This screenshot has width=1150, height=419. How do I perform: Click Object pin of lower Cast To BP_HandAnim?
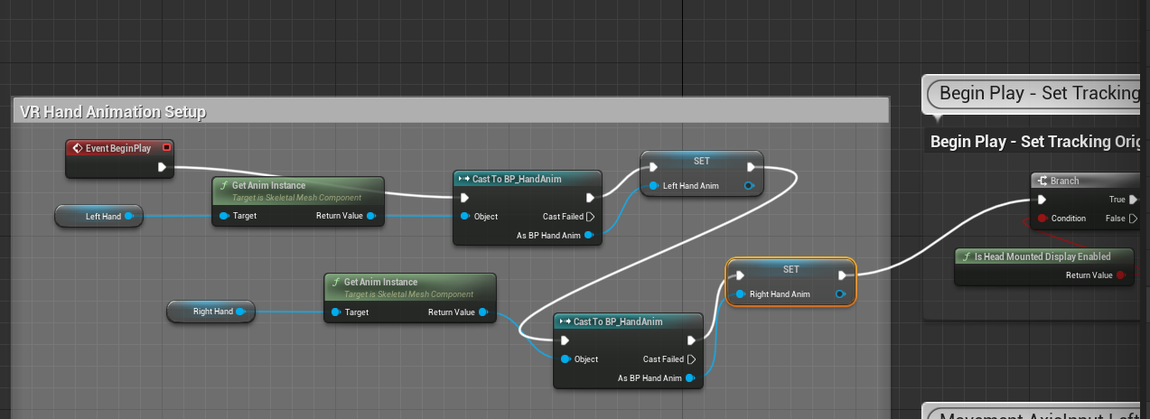566,359
